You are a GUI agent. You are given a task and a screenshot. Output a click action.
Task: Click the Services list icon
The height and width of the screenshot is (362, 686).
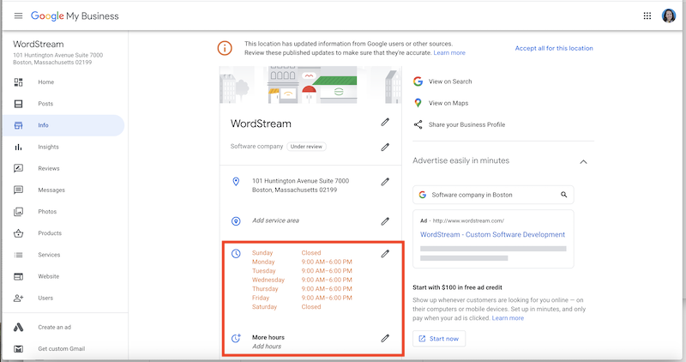pos(18,255)
